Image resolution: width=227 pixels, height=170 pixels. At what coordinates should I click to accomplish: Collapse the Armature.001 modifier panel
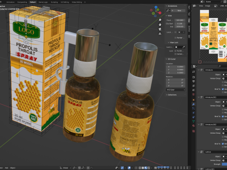point(199,97)
